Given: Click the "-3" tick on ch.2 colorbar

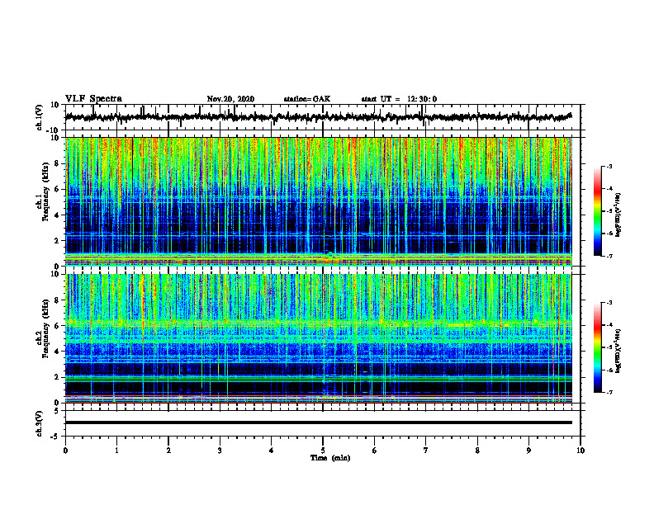Looking at the screenshot, I should tap(609, 303).
